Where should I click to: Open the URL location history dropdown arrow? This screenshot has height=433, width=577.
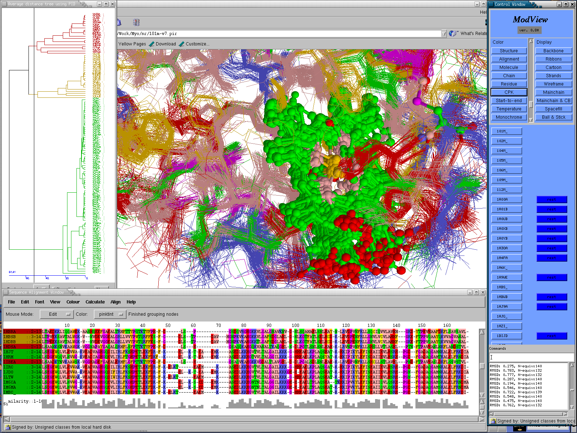[x=444, y=34]
